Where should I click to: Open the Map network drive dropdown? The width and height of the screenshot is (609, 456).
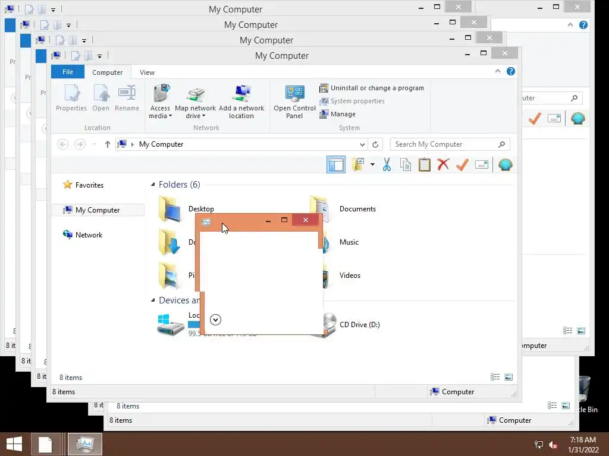tap(195, 102)
